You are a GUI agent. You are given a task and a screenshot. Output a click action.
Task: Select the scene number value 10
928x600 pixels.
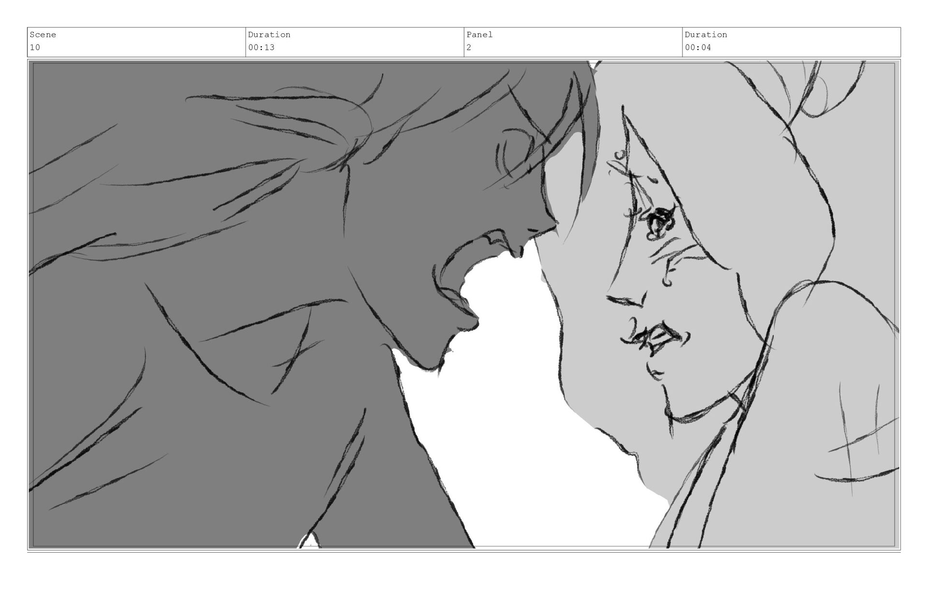(x=35, y=47)
